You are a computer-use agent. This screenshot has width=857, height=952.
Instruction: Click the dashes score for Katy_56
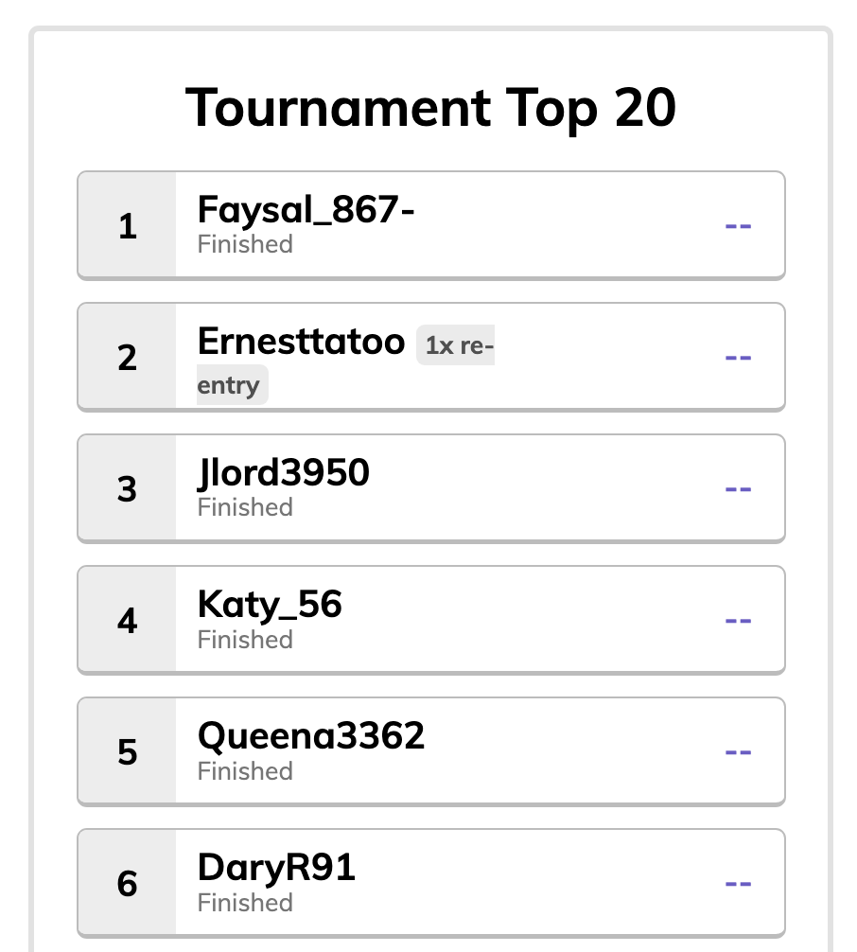tap(738, 621)
